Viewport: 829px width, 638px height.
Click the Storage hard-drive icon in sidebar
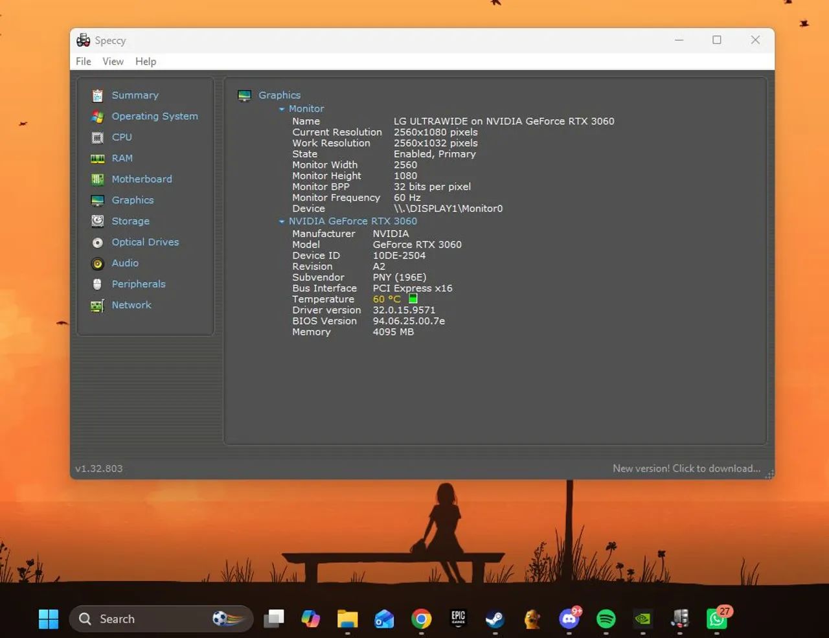click(97, 221)
